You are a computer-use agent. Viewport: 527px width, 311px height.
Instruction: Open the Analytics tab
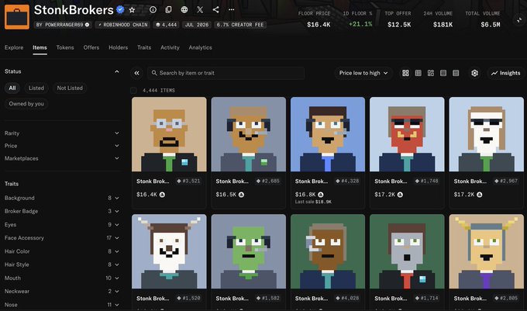click(x=200, y=48)
